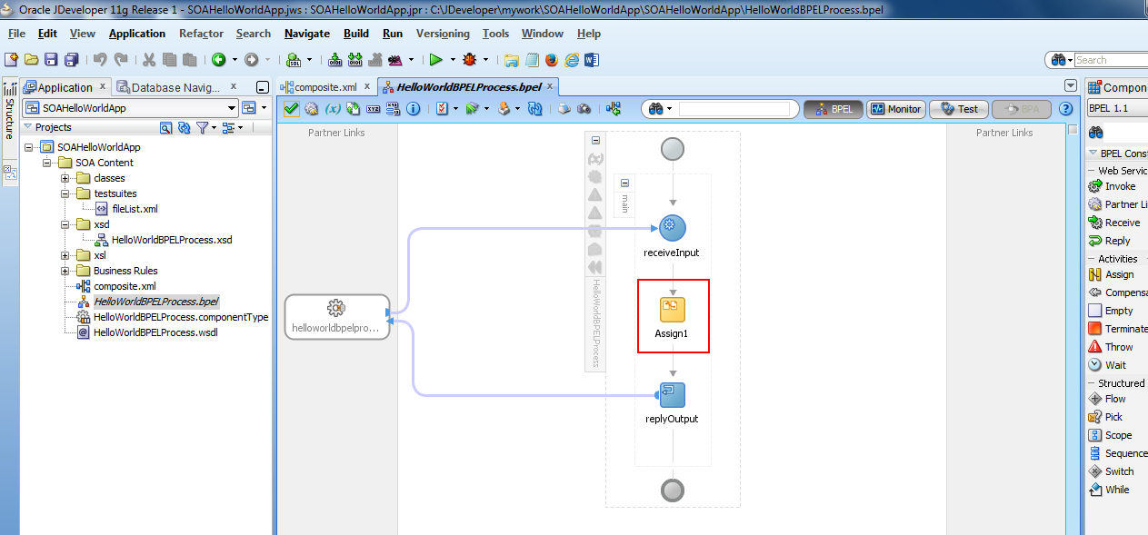Image resolution: width=1148 pixels, height=535 pixels.
Task: Open the BPEL variables (x) editor
Action: [331, 107]
